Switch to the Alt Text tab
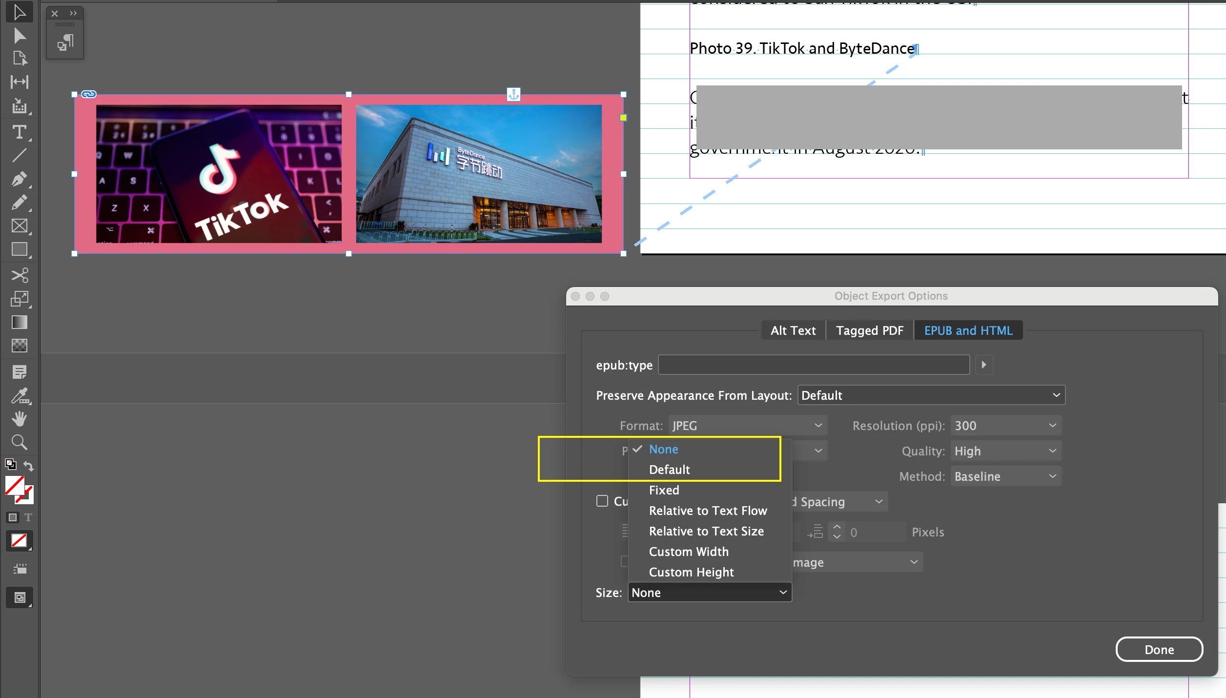The width and height of the screenshot is (1226, 698). [793, 330]
